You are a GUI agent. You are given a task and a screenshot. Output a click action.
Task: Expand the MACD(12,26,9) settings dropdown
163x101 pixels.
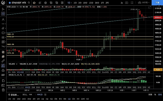point(24,75)
